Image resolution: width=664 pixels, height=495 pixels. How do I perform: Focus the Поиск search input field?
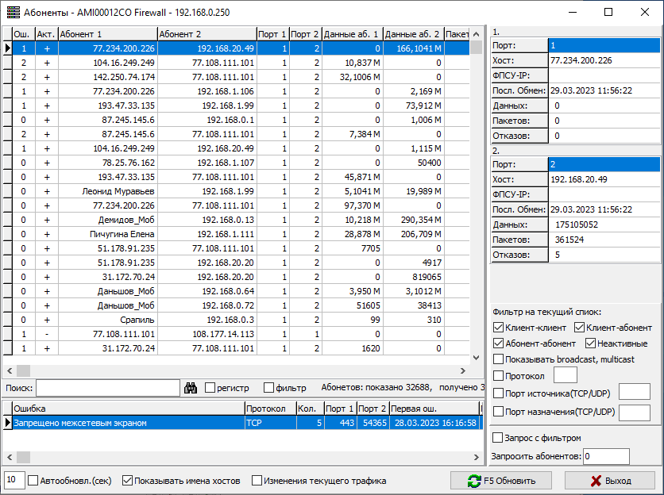(108, 388)
